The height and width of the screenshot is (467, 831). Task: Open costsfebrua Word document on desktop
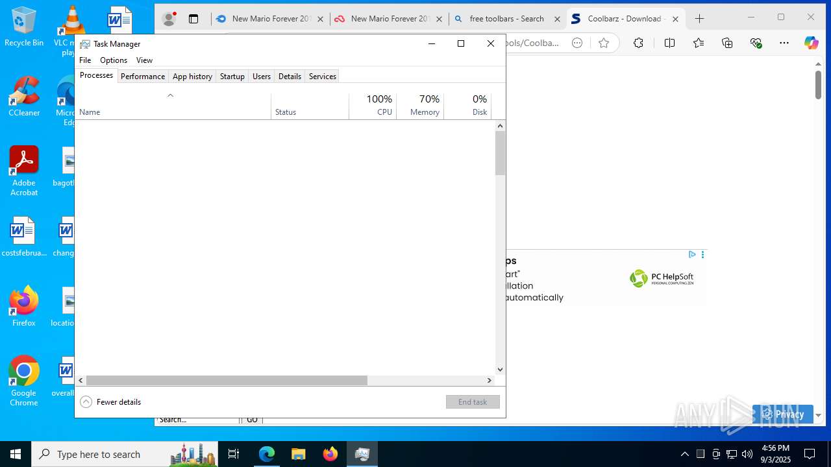[x=24, y=237]
